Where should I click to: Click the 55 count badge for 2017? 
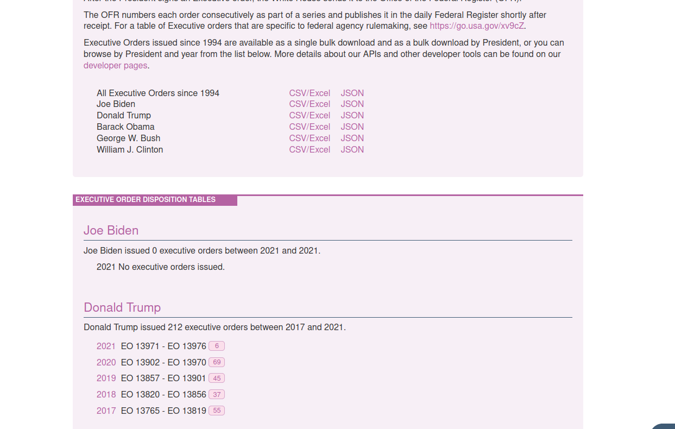(217, 411)
